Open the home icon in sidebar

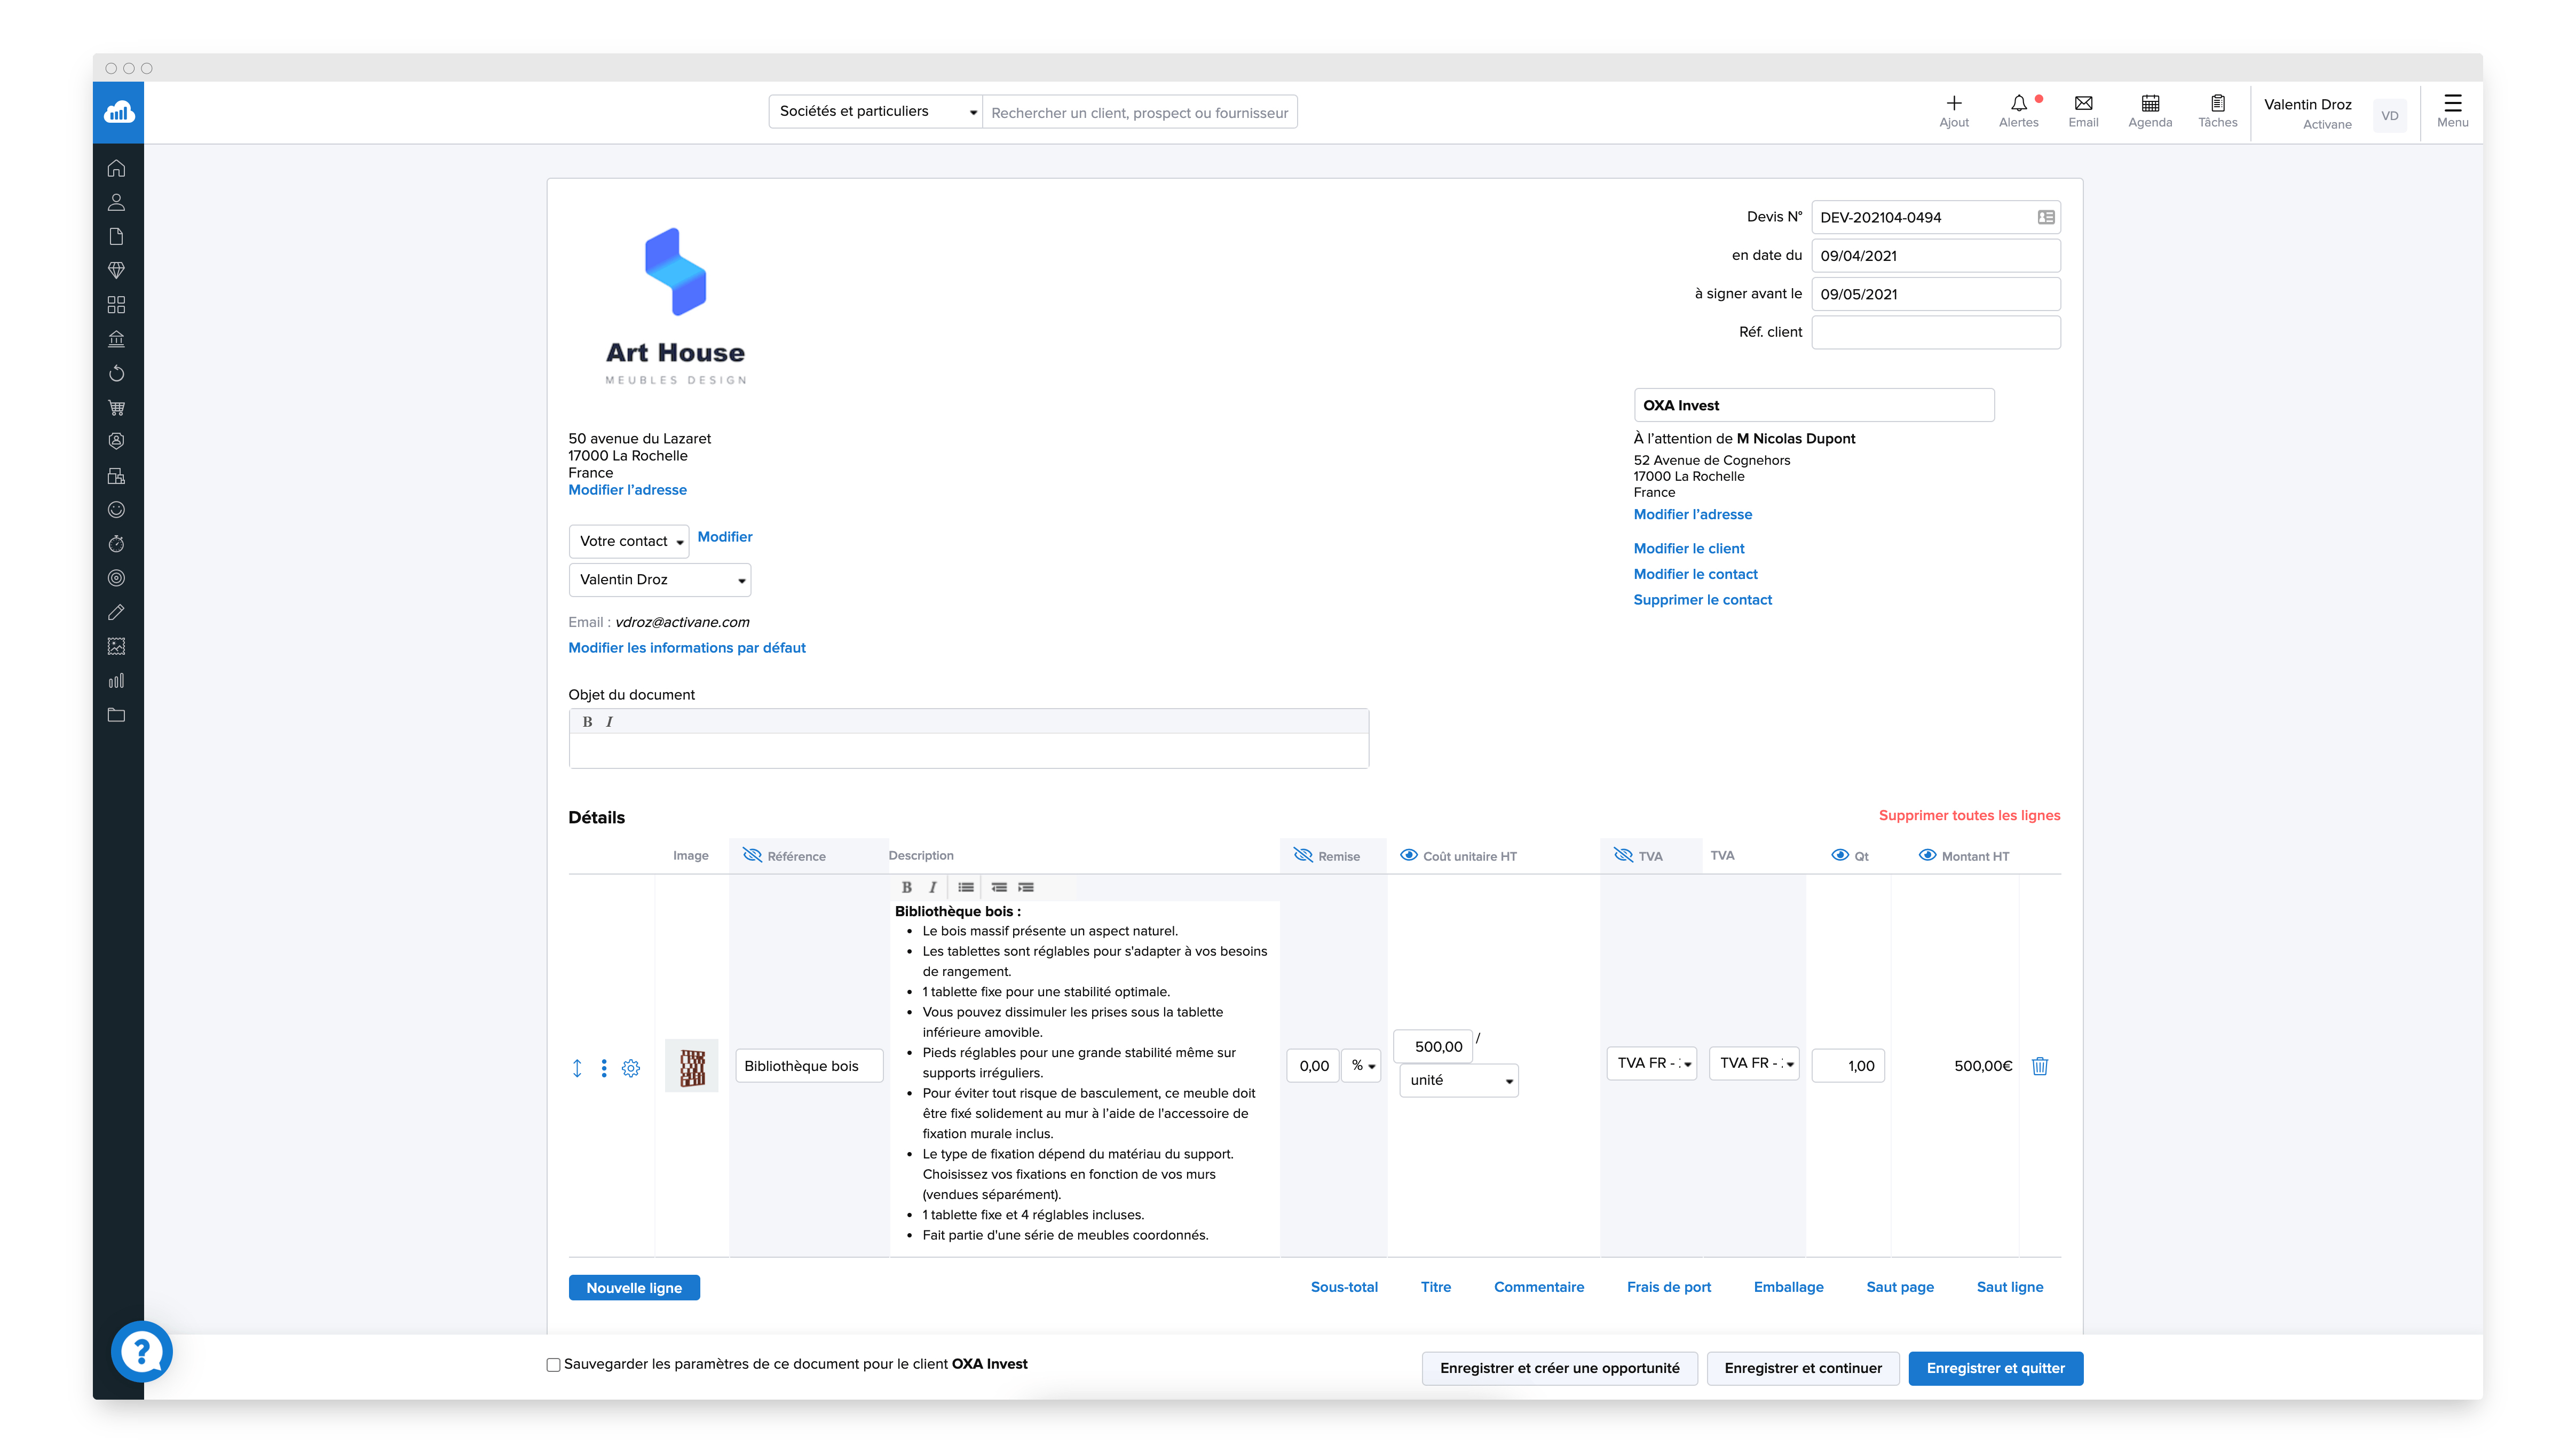coord(116,168)
